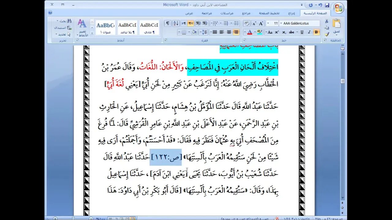Screen dimensions: 392x220
Task: Click the Highlight color cyan swatch
Action: (x=260, y=32)
